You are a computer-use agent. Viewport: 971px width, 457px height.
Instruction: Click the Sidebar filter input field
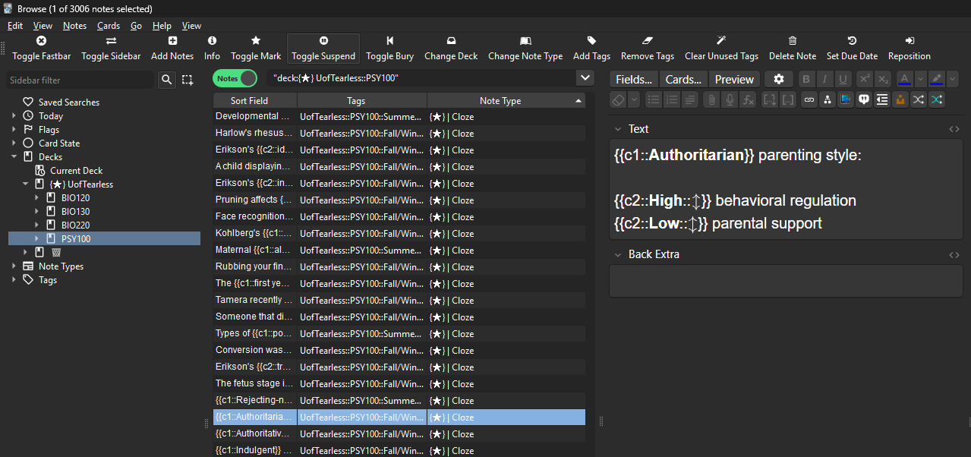(x=80, y=80)
